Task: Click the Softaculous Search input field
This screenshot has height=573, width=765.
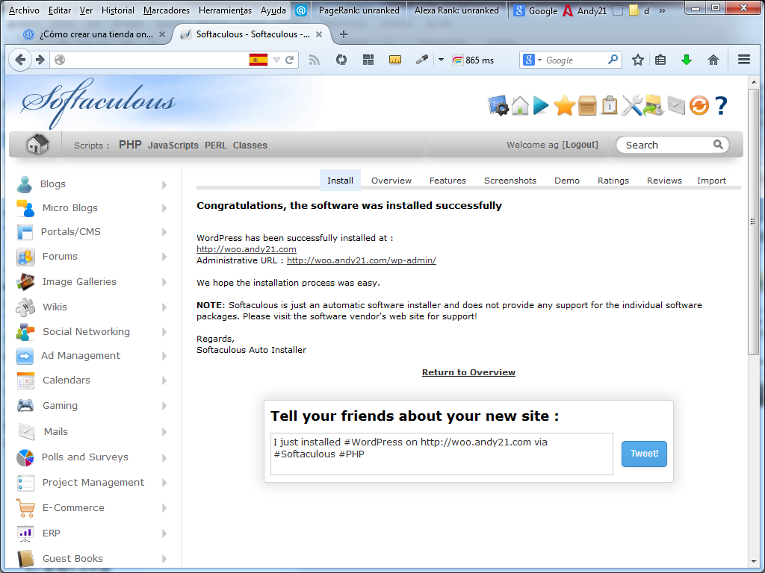Action: click(x=667, y=145)
